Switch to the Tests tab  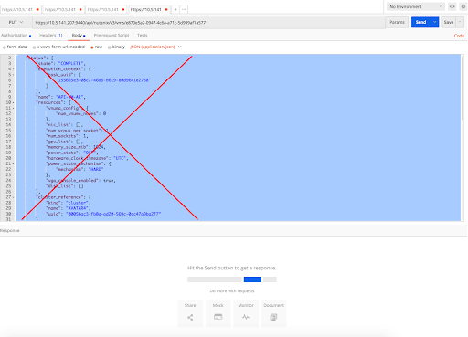coord(143,36)
